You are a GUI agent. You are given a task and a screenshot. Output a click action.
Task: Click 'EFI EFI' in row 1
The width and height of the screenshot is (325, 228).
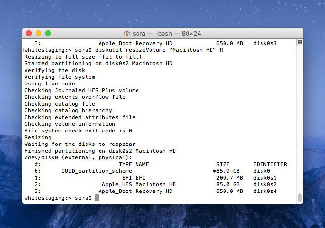click(x=134, y=178)
